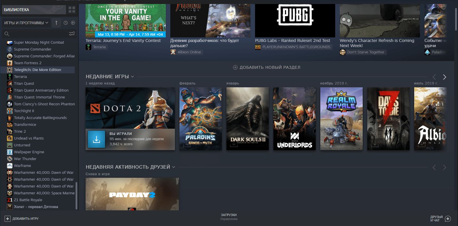Click Team Fortress 2 game icon

click(x=10, y=63)
